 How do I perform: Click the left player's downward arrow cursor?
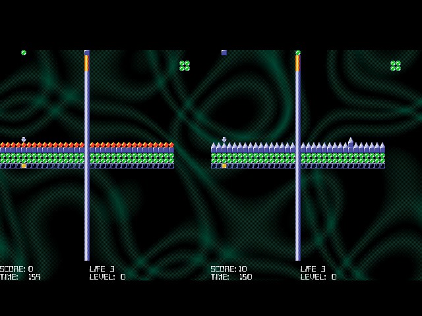pos(24,140)
